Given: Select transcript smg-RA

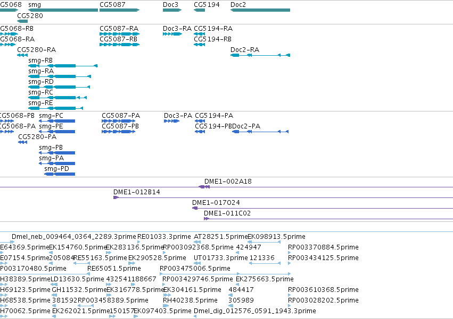Looking at the screenshot, I should click(60, 76).
